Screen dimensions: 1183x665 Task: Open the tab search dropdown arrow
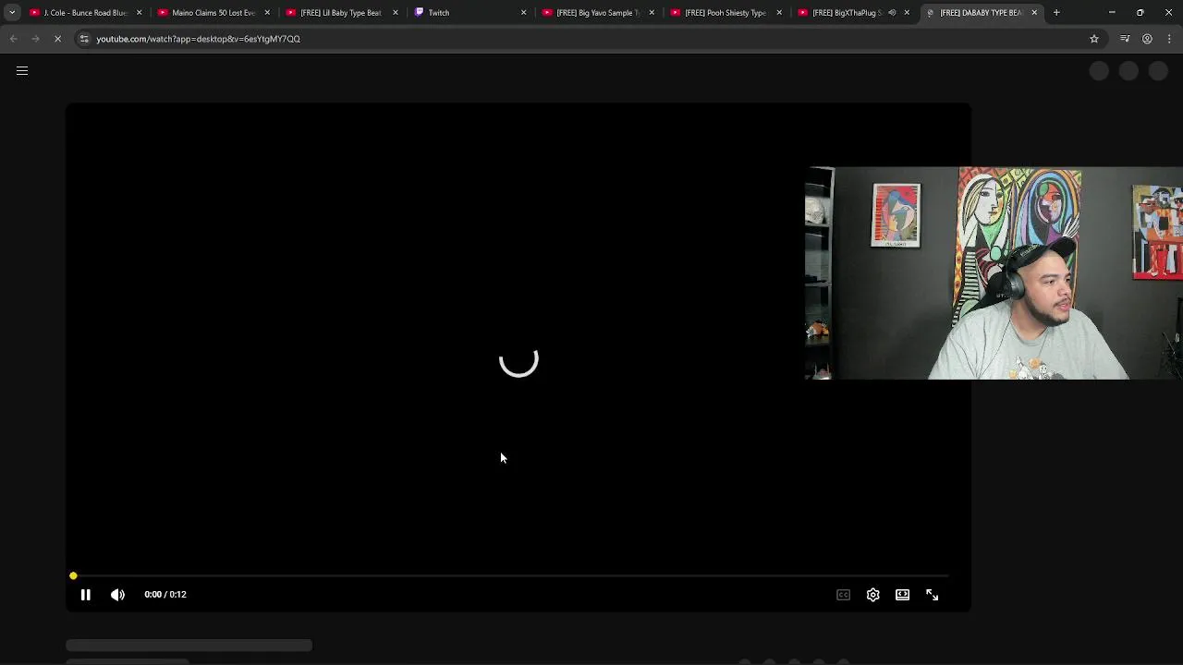click(12, 13)
